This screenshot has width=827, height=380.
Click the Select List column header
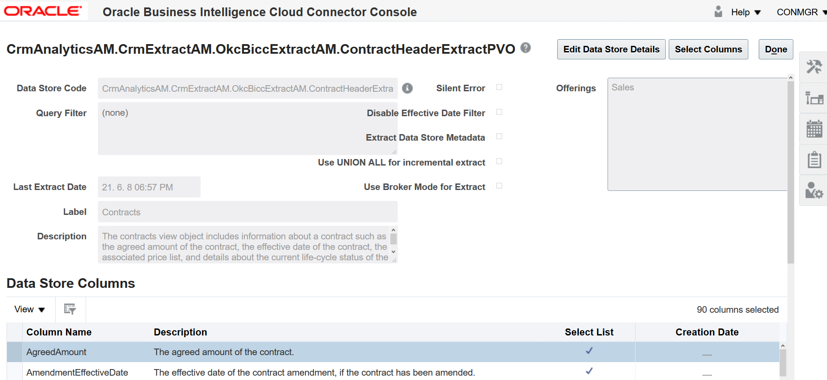(589, 332)
